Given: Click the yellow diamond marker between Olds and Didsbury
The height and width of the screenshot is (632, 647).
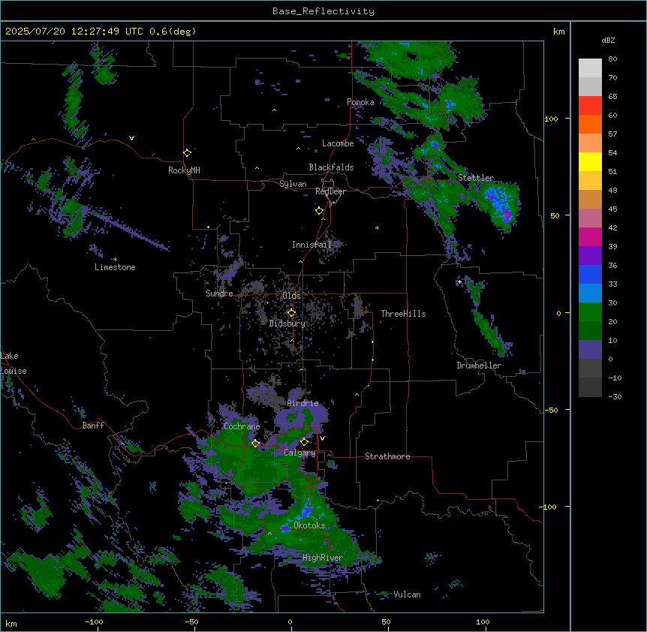Looking at the screenshot, I should (x=291, y=313).
